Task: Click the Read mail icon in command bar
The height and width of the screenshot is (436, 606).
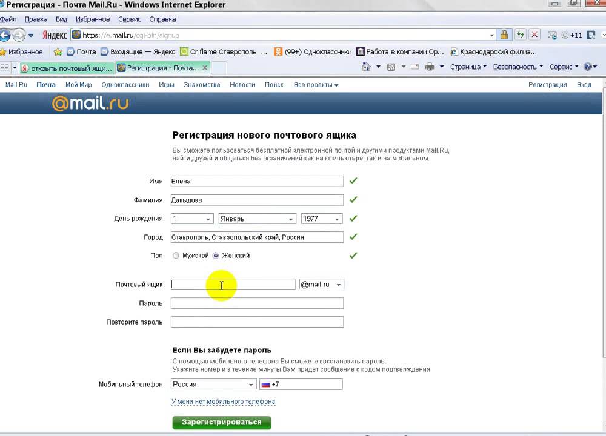Action: coord(415,67)
